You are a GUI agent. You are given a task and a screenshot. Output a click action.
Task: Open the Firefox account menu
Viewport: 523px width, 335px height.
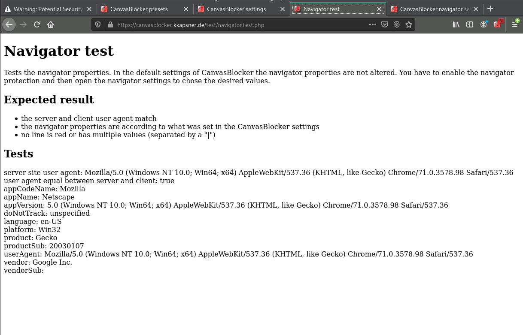coord(483,24)
